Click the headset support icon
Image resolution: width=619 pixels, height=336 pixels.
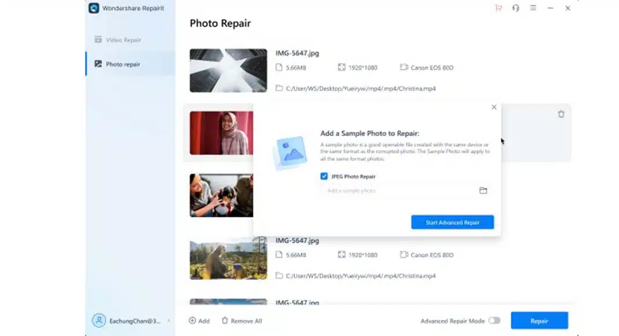(515, 8)
